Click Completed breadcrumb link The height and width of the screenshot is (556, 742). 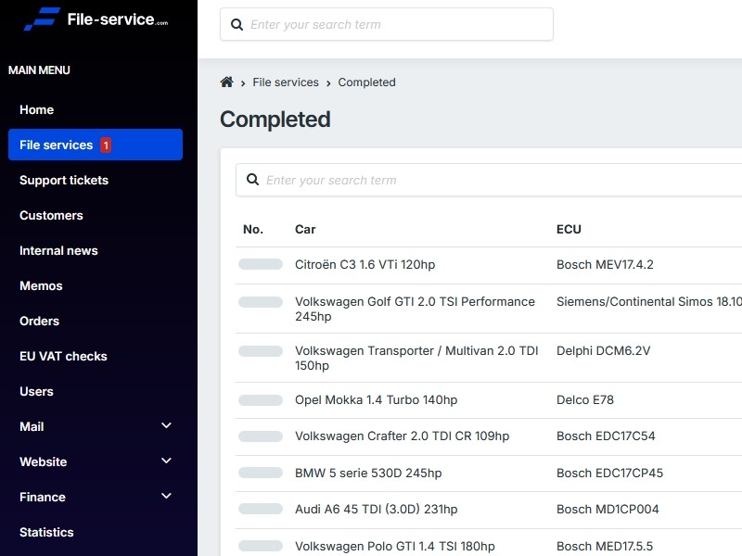[366, 82]
